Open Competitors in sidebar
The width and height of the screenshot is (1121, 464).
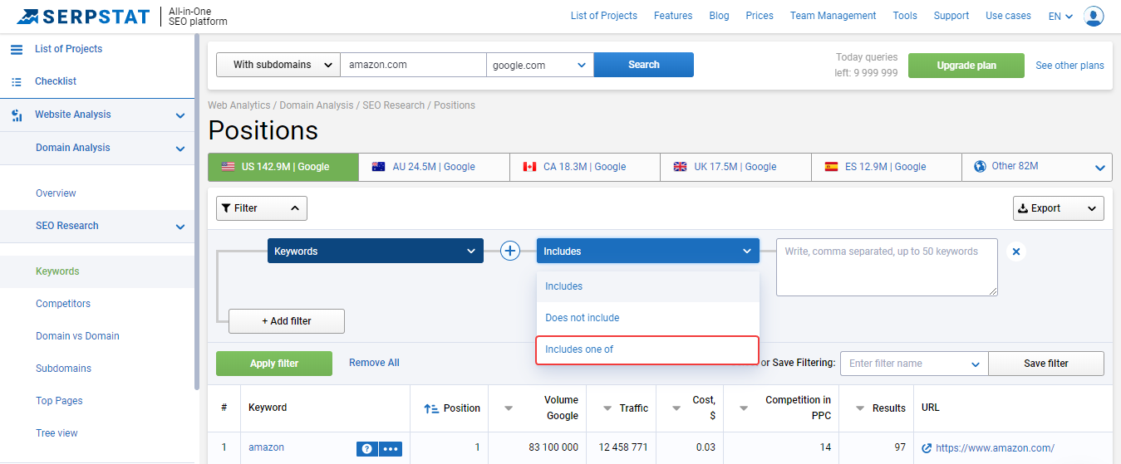[63, 304]
